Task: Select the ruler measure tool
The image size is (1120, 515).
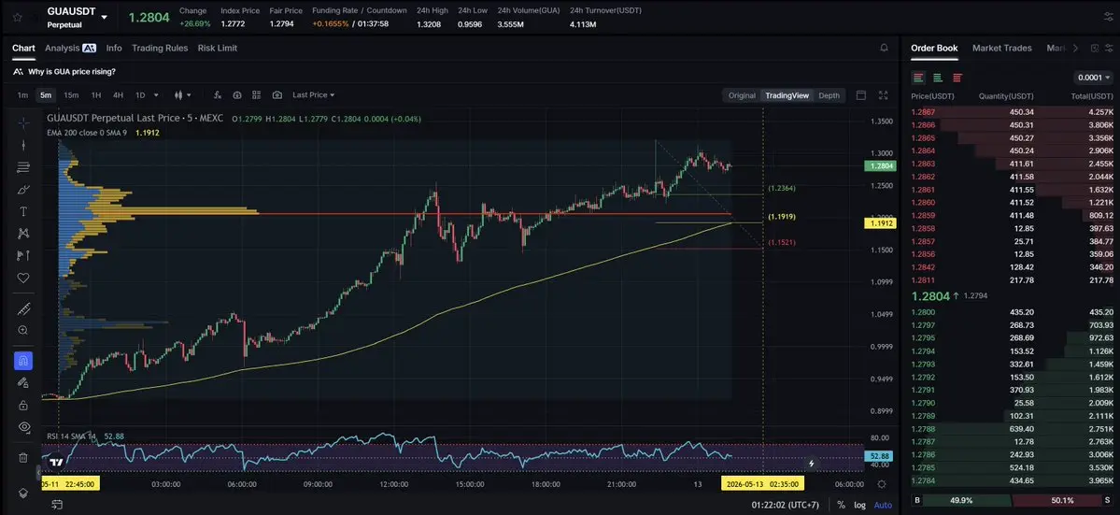Action: pos(22,308)
